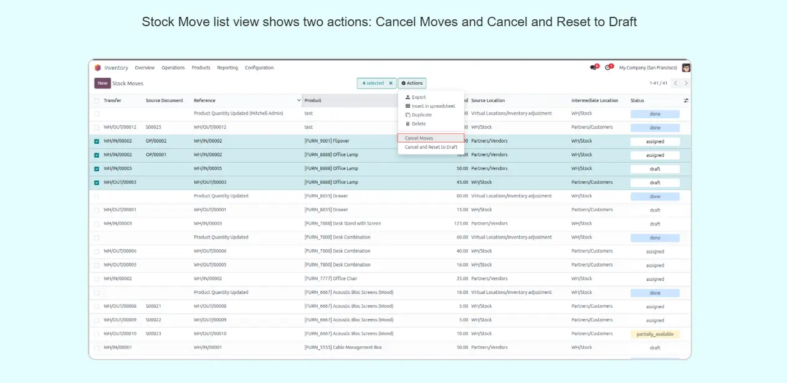Open the chat messages icon
Image resolution: width=787 pixels, height=383 pixels.
593,68
